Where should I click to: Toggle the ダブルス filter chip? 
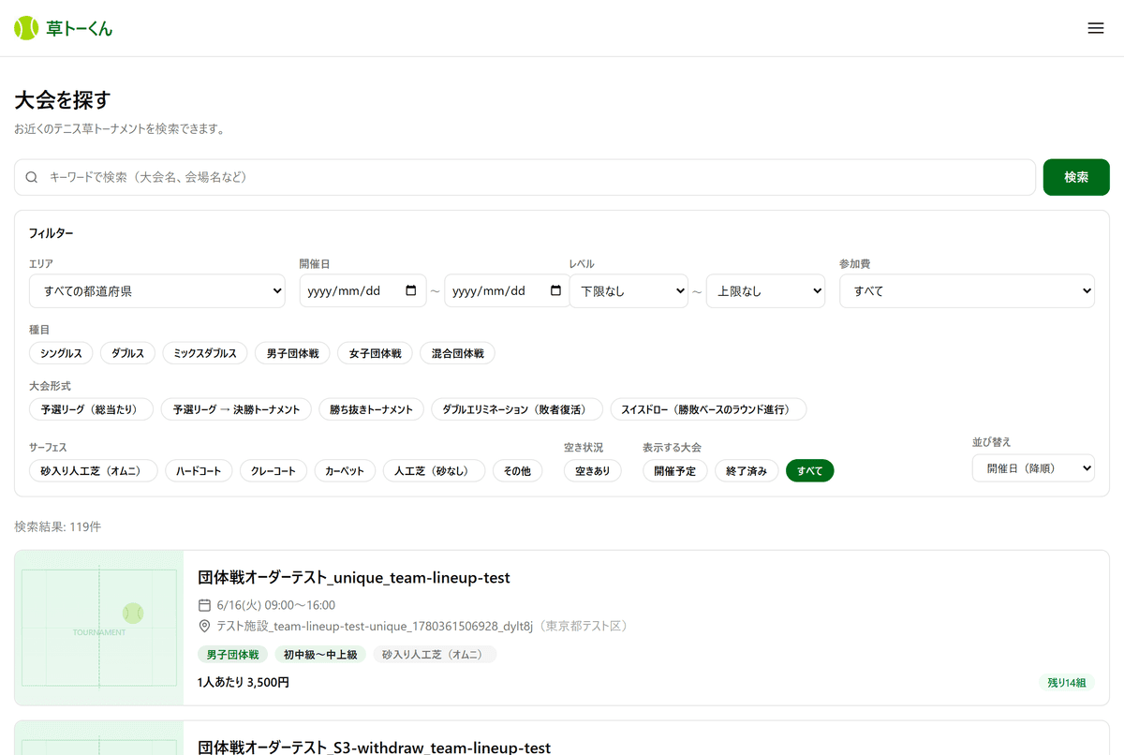pos(127,353)
